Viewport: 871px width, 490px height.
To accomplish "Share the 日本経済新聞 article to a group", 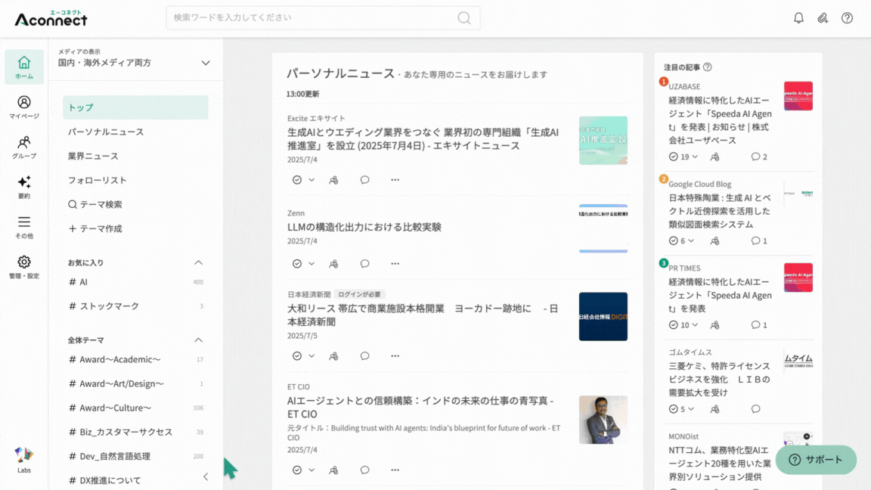I will [333, 356].
